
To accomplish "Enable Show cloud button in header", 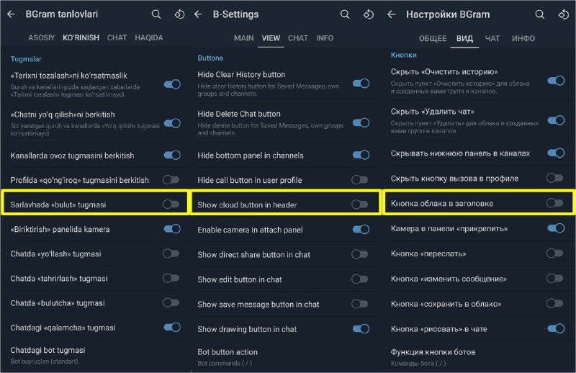I will pos(359,205).
